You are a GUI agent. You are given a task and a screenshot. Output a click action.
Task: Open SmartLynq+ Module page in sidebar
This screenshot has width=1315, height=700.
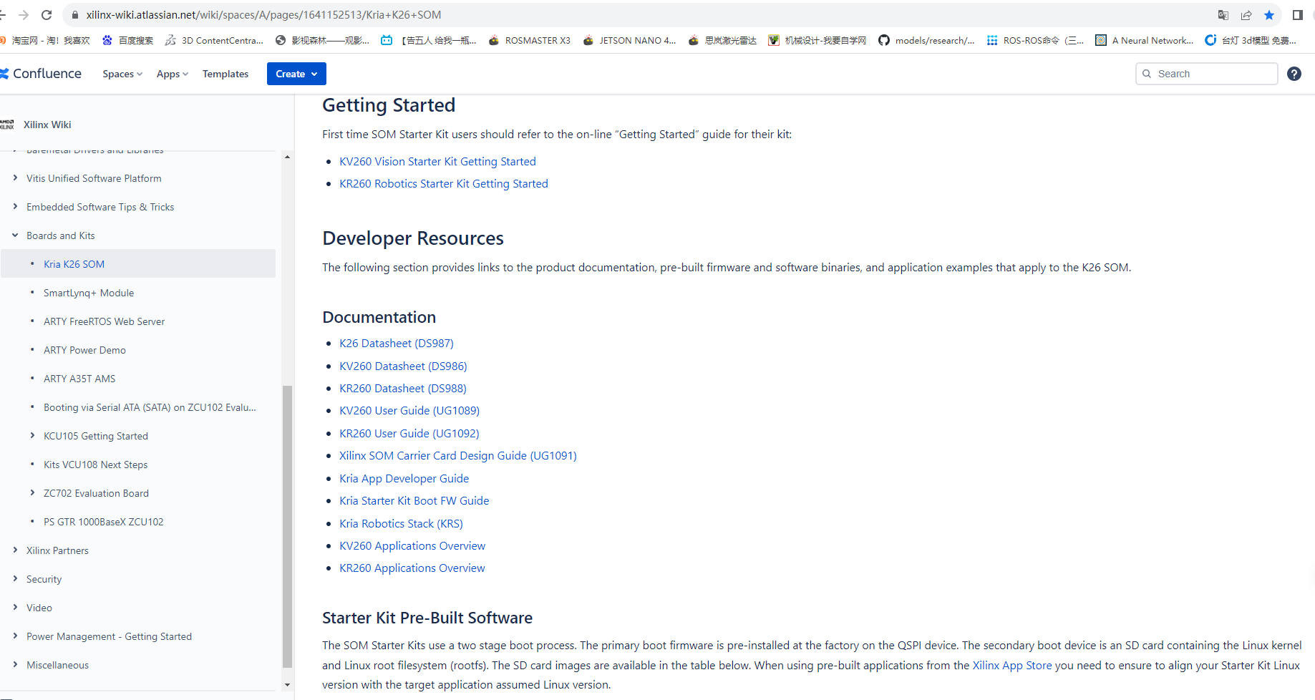89,293
